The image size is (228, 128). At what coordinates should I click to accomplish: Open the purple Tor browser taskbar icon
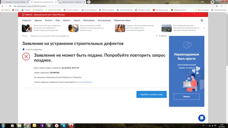(x=42, y=125)
